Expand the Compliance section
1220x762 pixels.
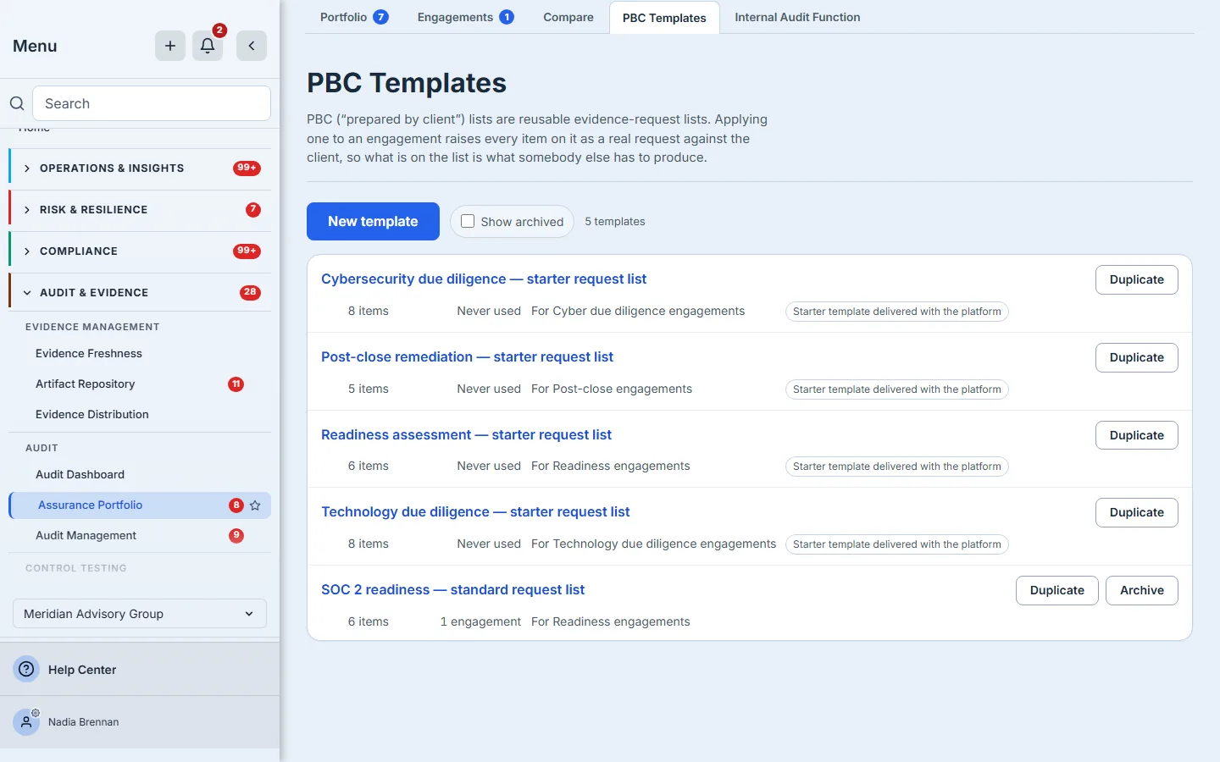tap(140, 251)
